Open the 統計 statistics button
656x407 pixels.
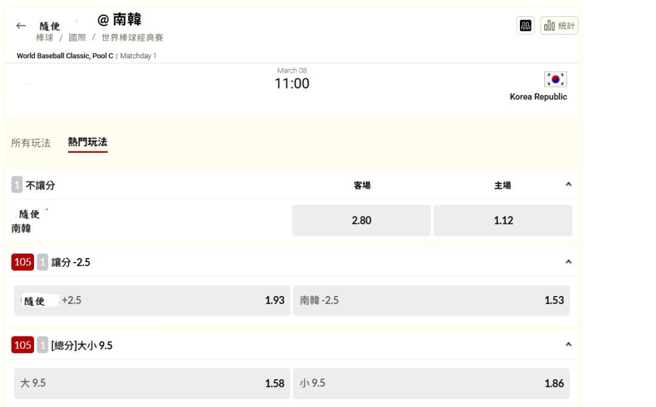(x=559, y=25)
